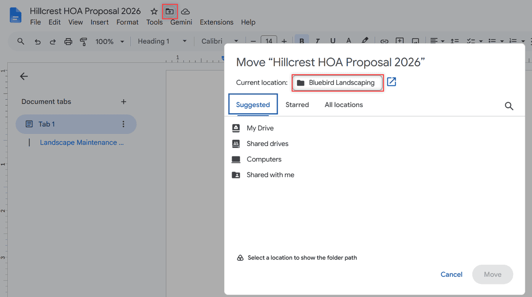
Task: Open text alignment options
Action: coord(437,41)
